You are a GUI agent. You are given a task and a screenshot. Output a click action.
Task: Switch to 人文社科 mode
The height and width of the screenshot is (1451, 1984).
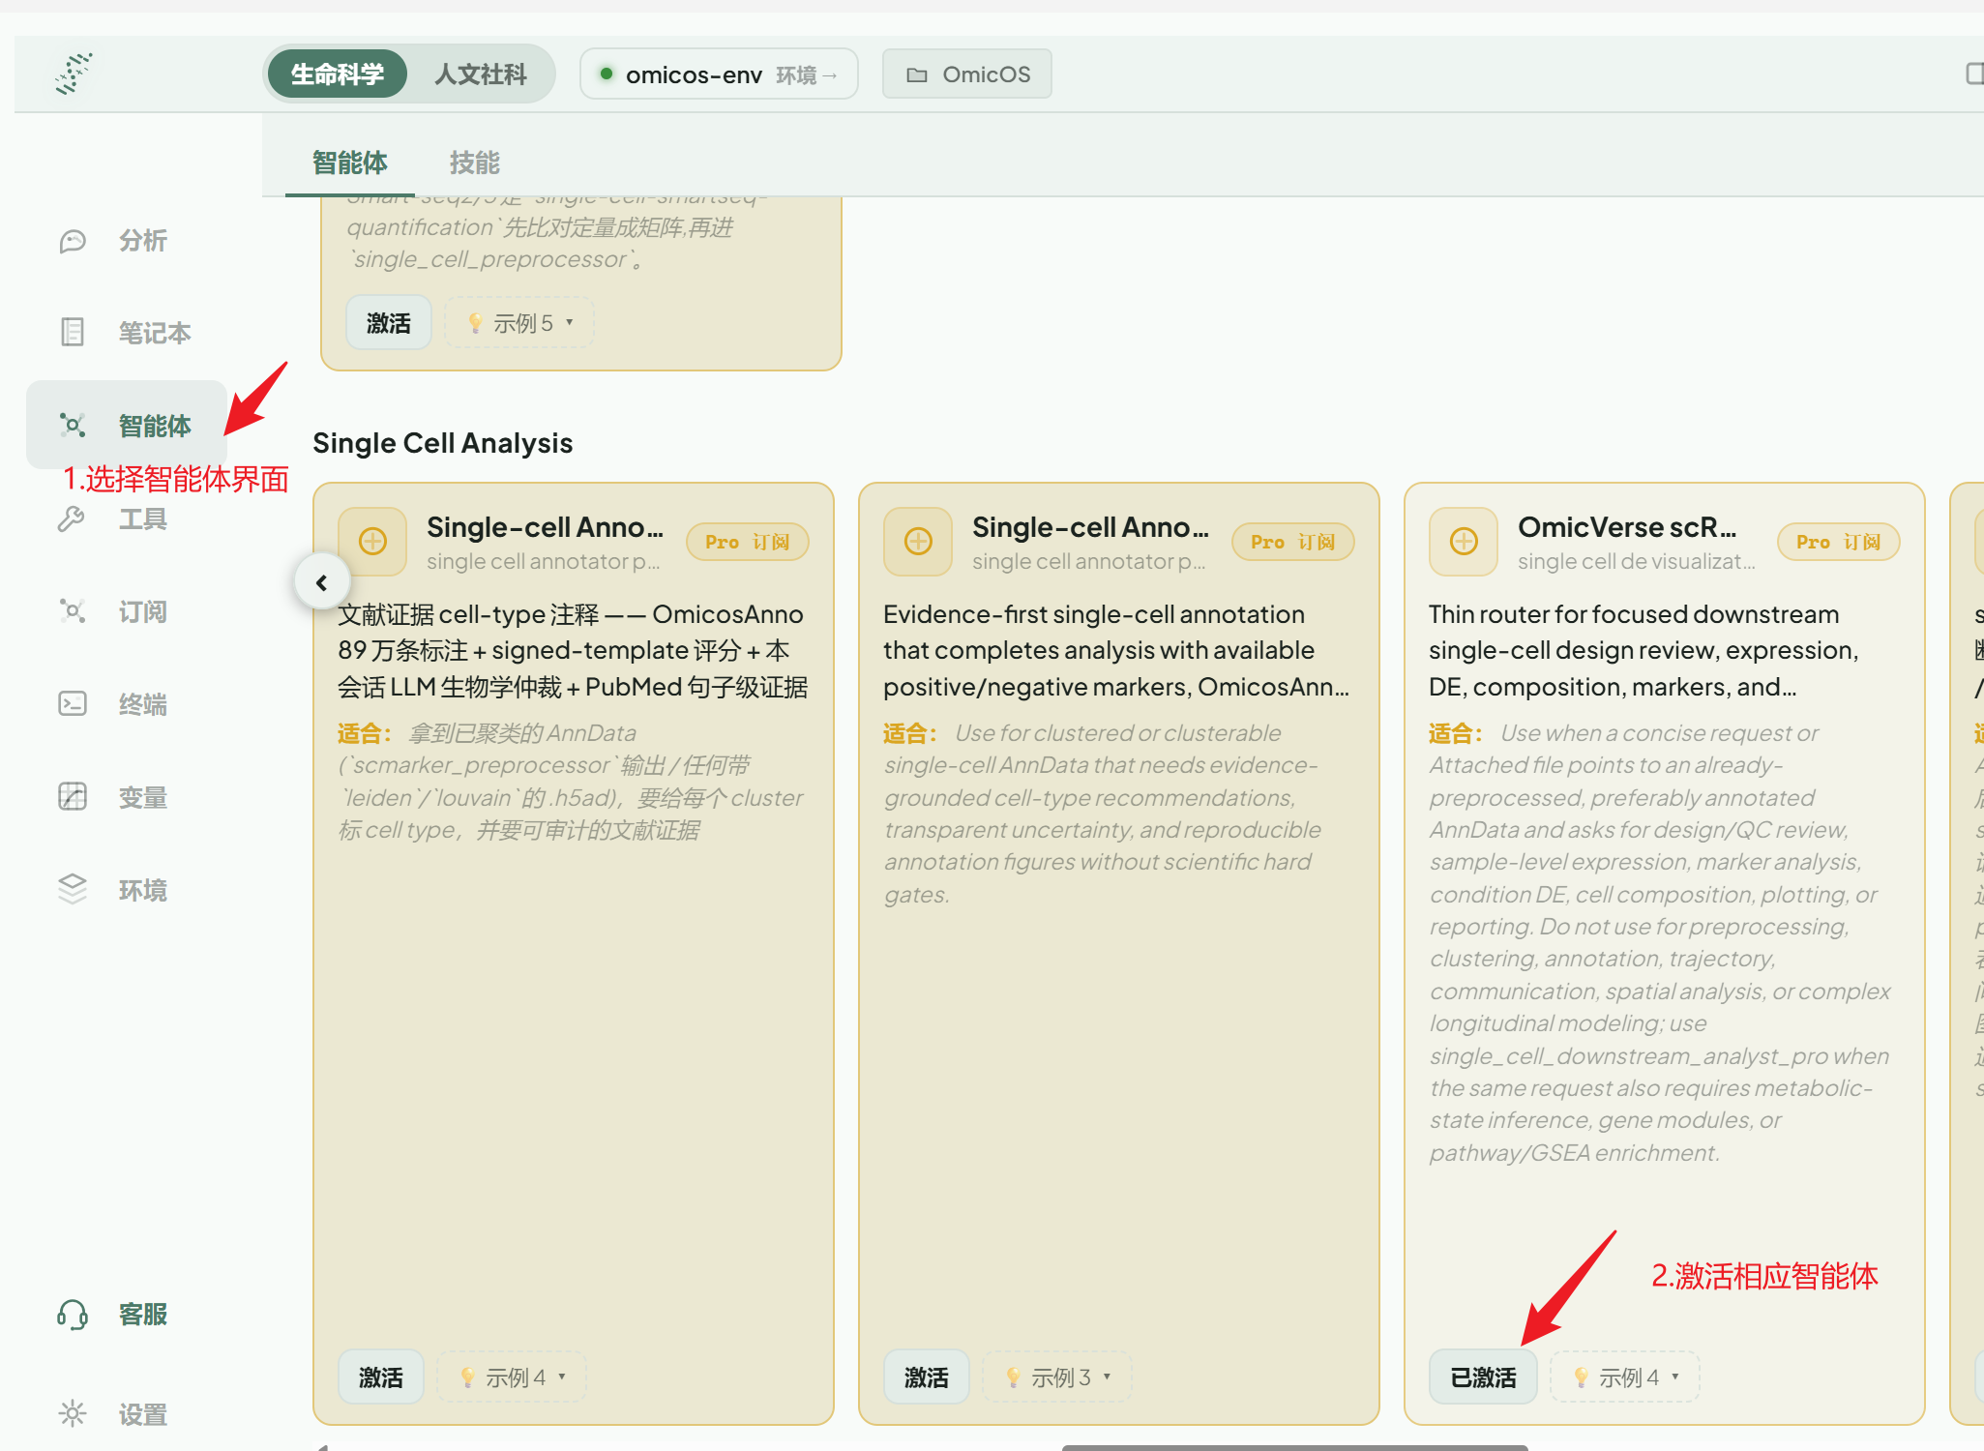[480, 74]
